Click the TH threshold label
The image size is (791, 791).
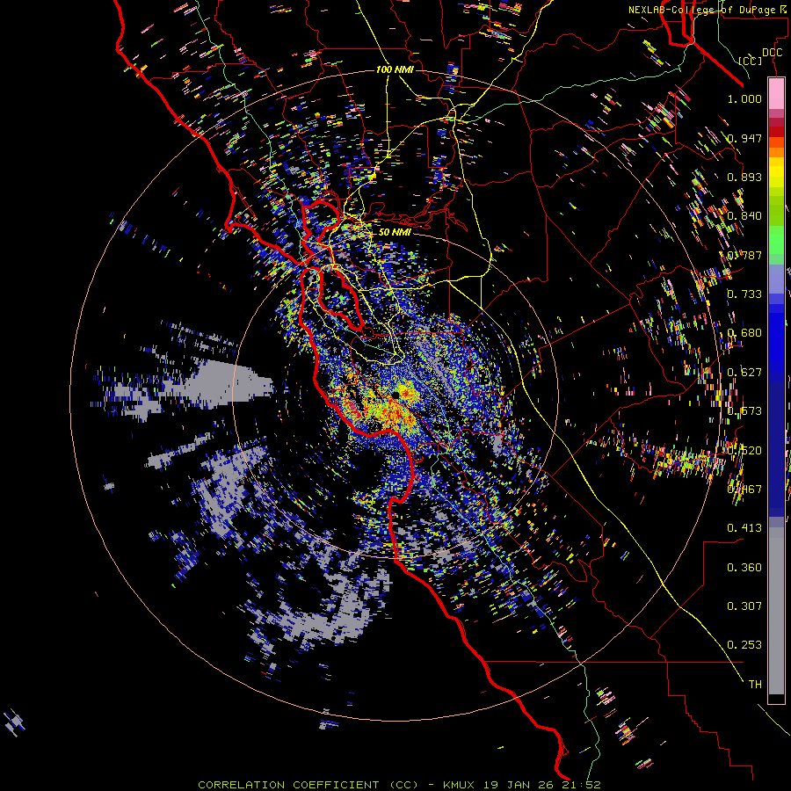755,684
